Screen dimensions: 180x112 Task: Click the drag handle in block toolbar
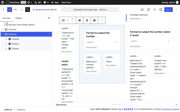click(68, 20)
